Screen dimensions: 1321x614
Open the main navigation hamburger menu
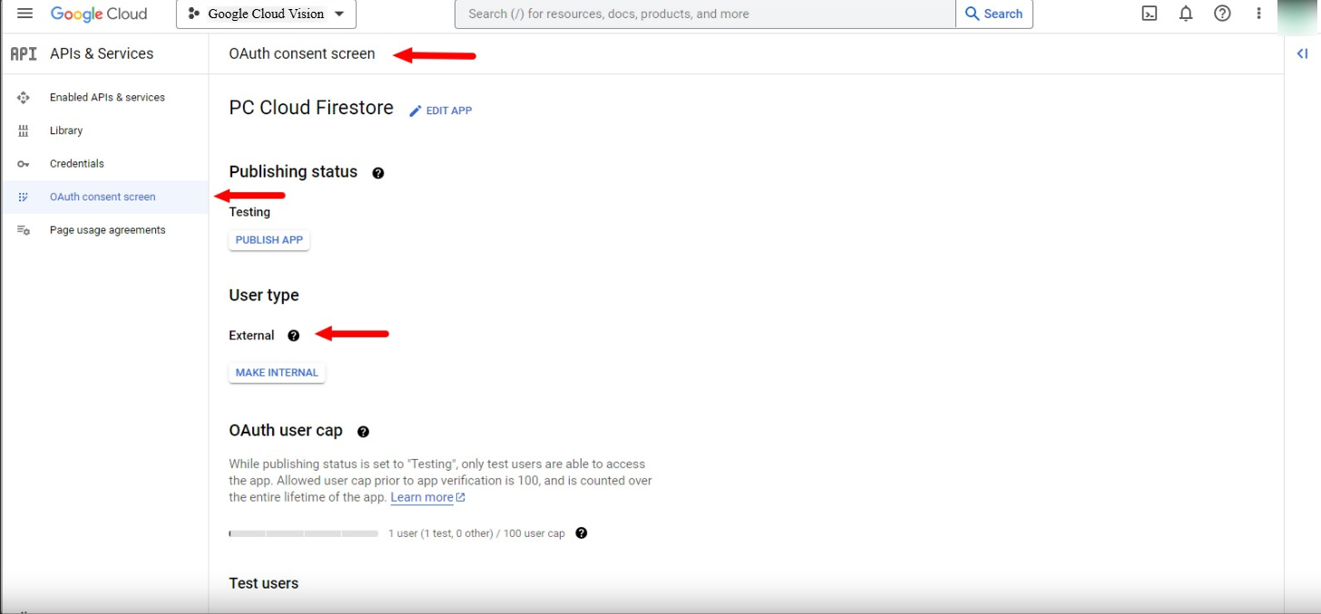coord(24,14)
